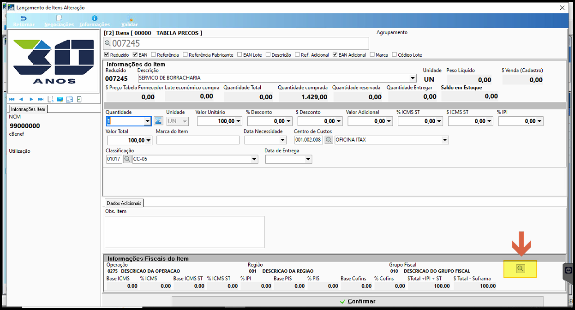Open the % Desconto dropdown
This screenshot has width=575, height=310.
pos(289,121)
